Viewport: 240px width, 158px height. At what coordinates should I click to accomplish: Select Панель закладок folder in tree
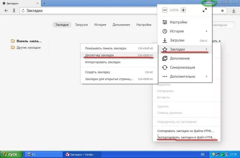(x=26, y=41)
